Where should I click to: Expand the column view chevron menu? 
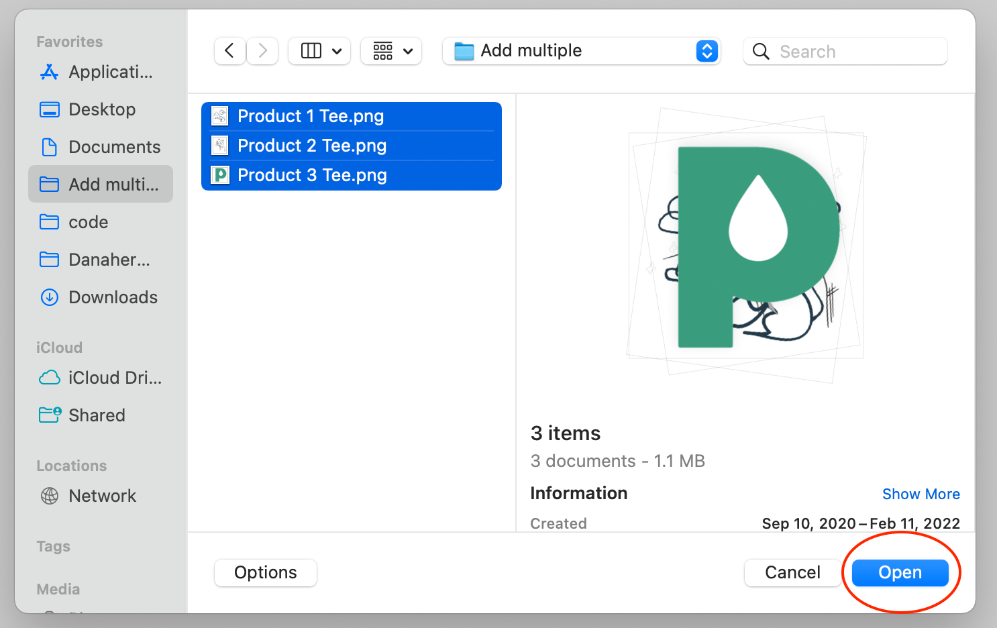coord(337,51)
